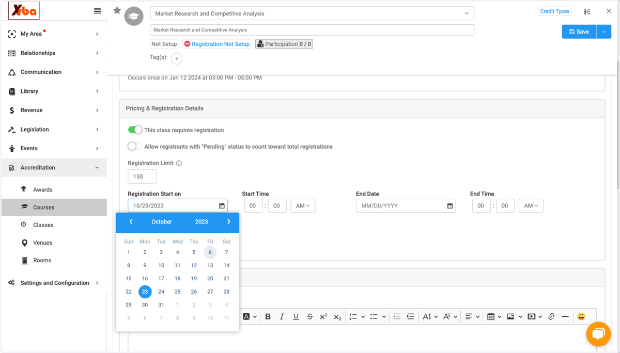Expand the Events menu
620x353 pixels.
pyautogui.click(x=54, y=148)
